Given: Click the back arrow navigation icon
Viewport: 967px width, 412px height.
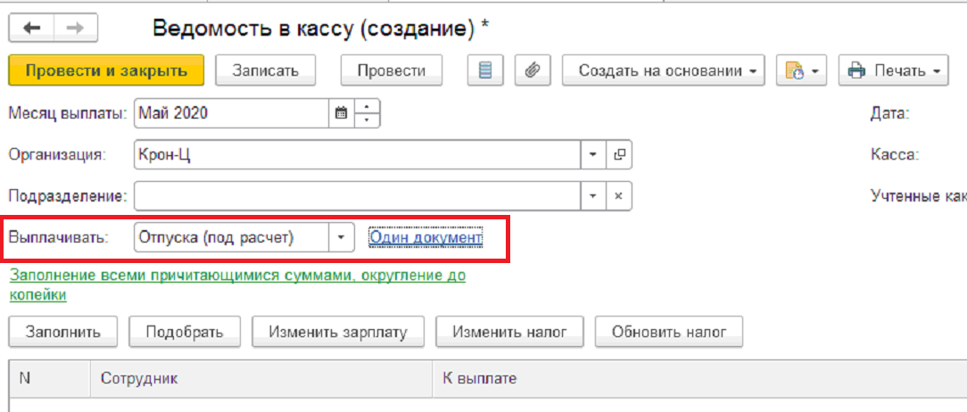Looking at the screenshot, I should point(31,29).
